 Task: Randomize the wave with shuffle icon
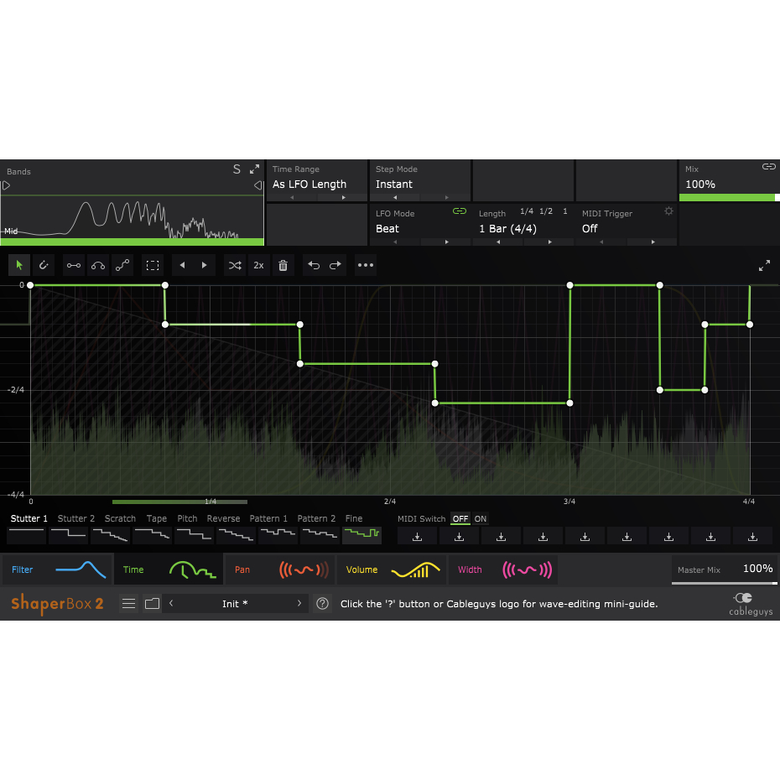click(235, 265)
